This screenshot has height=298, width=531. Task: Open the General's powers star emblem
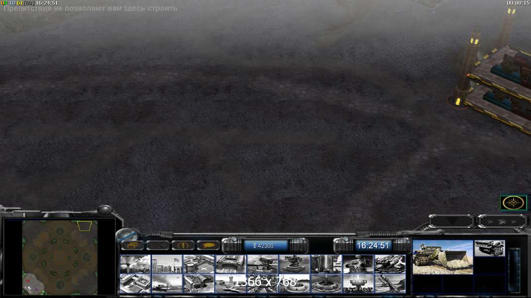tap(514, 203)
